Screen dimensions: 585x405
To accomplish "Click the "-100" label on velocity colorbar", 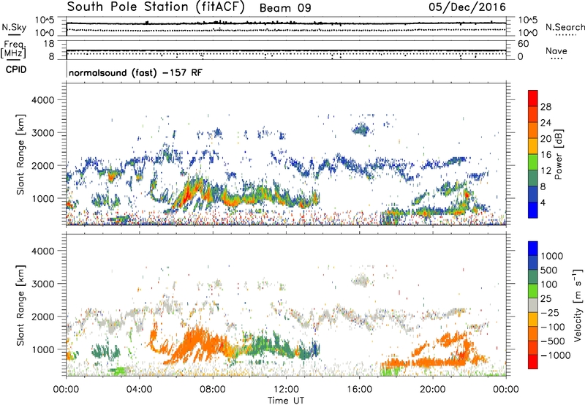I will [x=553, y=327].
